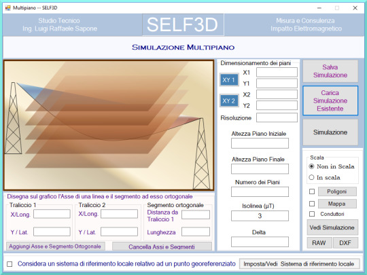Click the Lunghezza input field
367x275 pixels.
pos(196,232)
